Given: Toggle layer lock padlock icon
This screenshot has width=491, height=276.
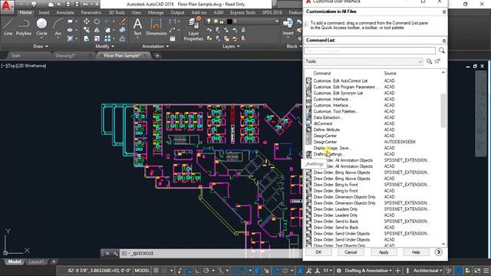Looking at the screenshot, I should tap(222, 21).
